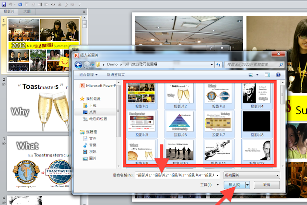Click the Distribute Vertically icon

pyautogui.click(x=66, y=4)
